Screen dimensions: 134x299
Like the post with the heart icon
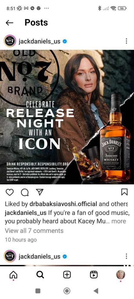[x=10, y=192]
